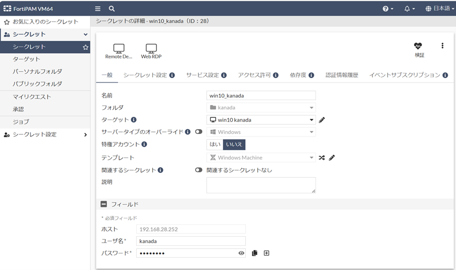Select はい for privileged account

click(215, 144)
